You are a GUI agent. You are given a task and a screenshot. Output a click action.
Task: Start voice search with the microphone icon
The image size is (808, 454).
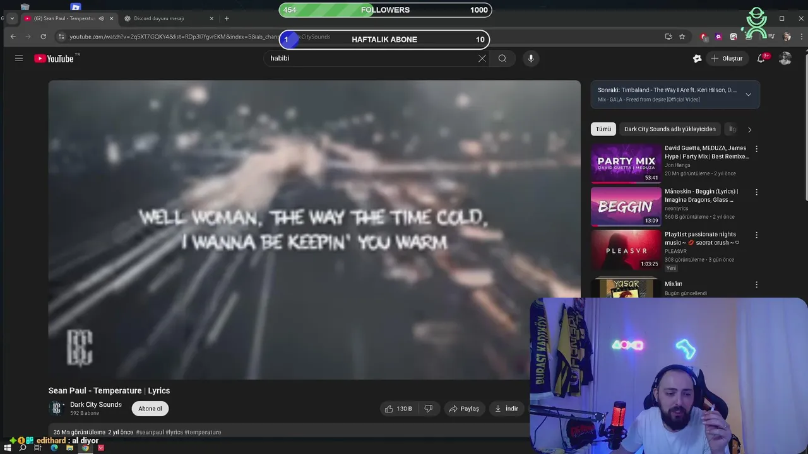[531, 58]
